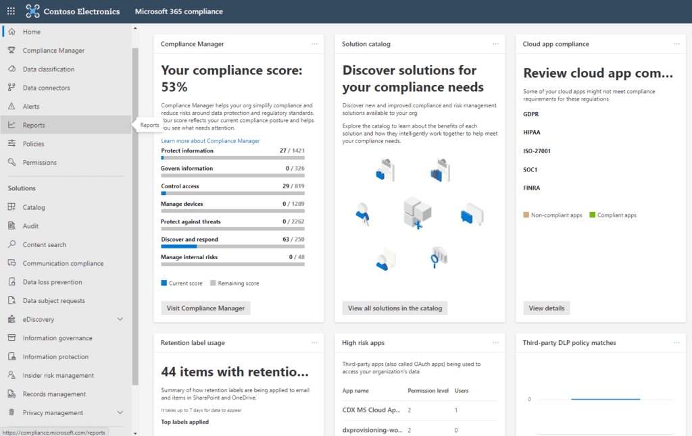Click Microsoft 365 compliance header title
This screenshot has width=692, height=436.
pos(178,11)
